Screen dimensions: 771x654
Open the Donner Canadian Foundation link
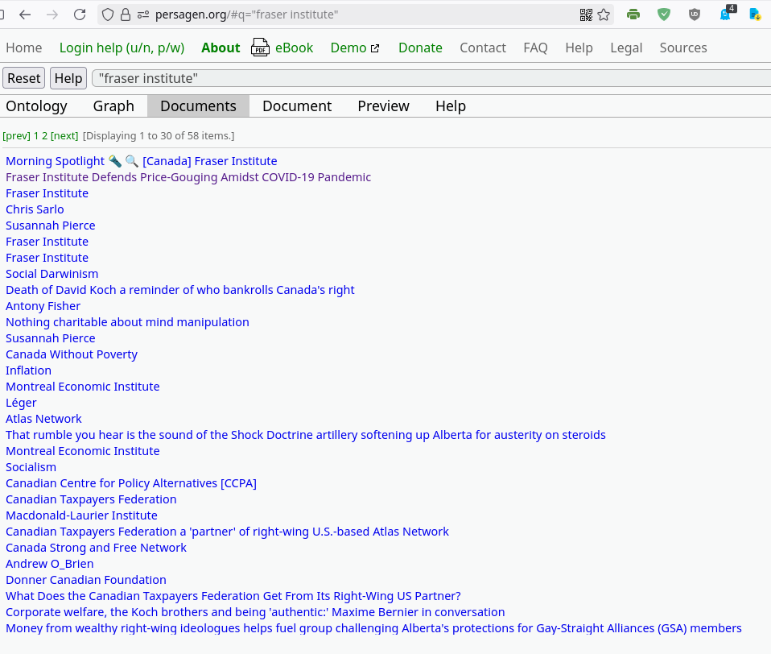(x=86, y=580)
